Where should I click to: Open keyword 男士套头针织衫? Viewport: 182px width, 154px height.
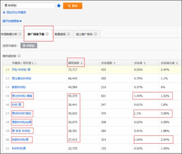(22, 78)
